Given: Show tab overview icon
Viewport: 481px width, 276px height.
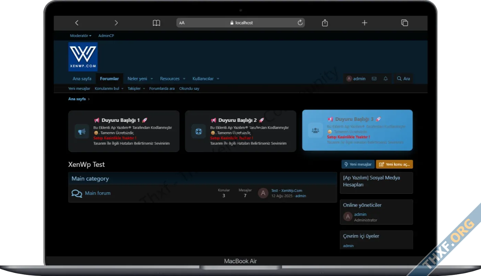Looking at the screenshot, I should [404, 23].
